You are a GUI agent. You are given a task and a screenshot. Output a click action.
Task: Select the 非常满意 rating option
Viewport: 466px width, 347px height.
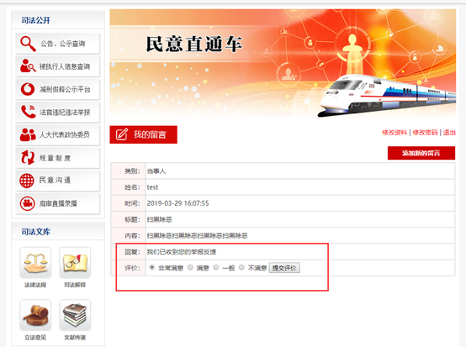[x=152, y=267]
